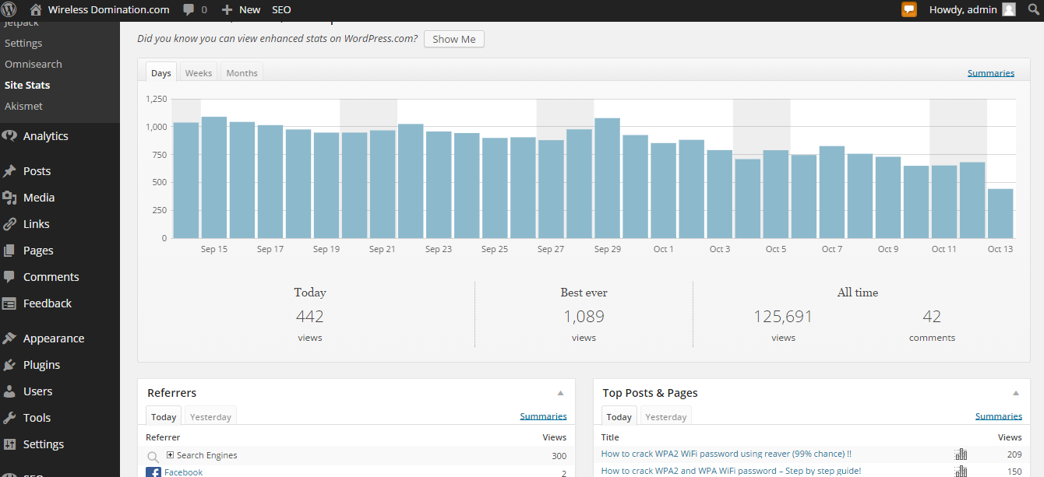1044x477 pixels.
Task: Click the orange Jetpack notifications icon
Action: 909,9
